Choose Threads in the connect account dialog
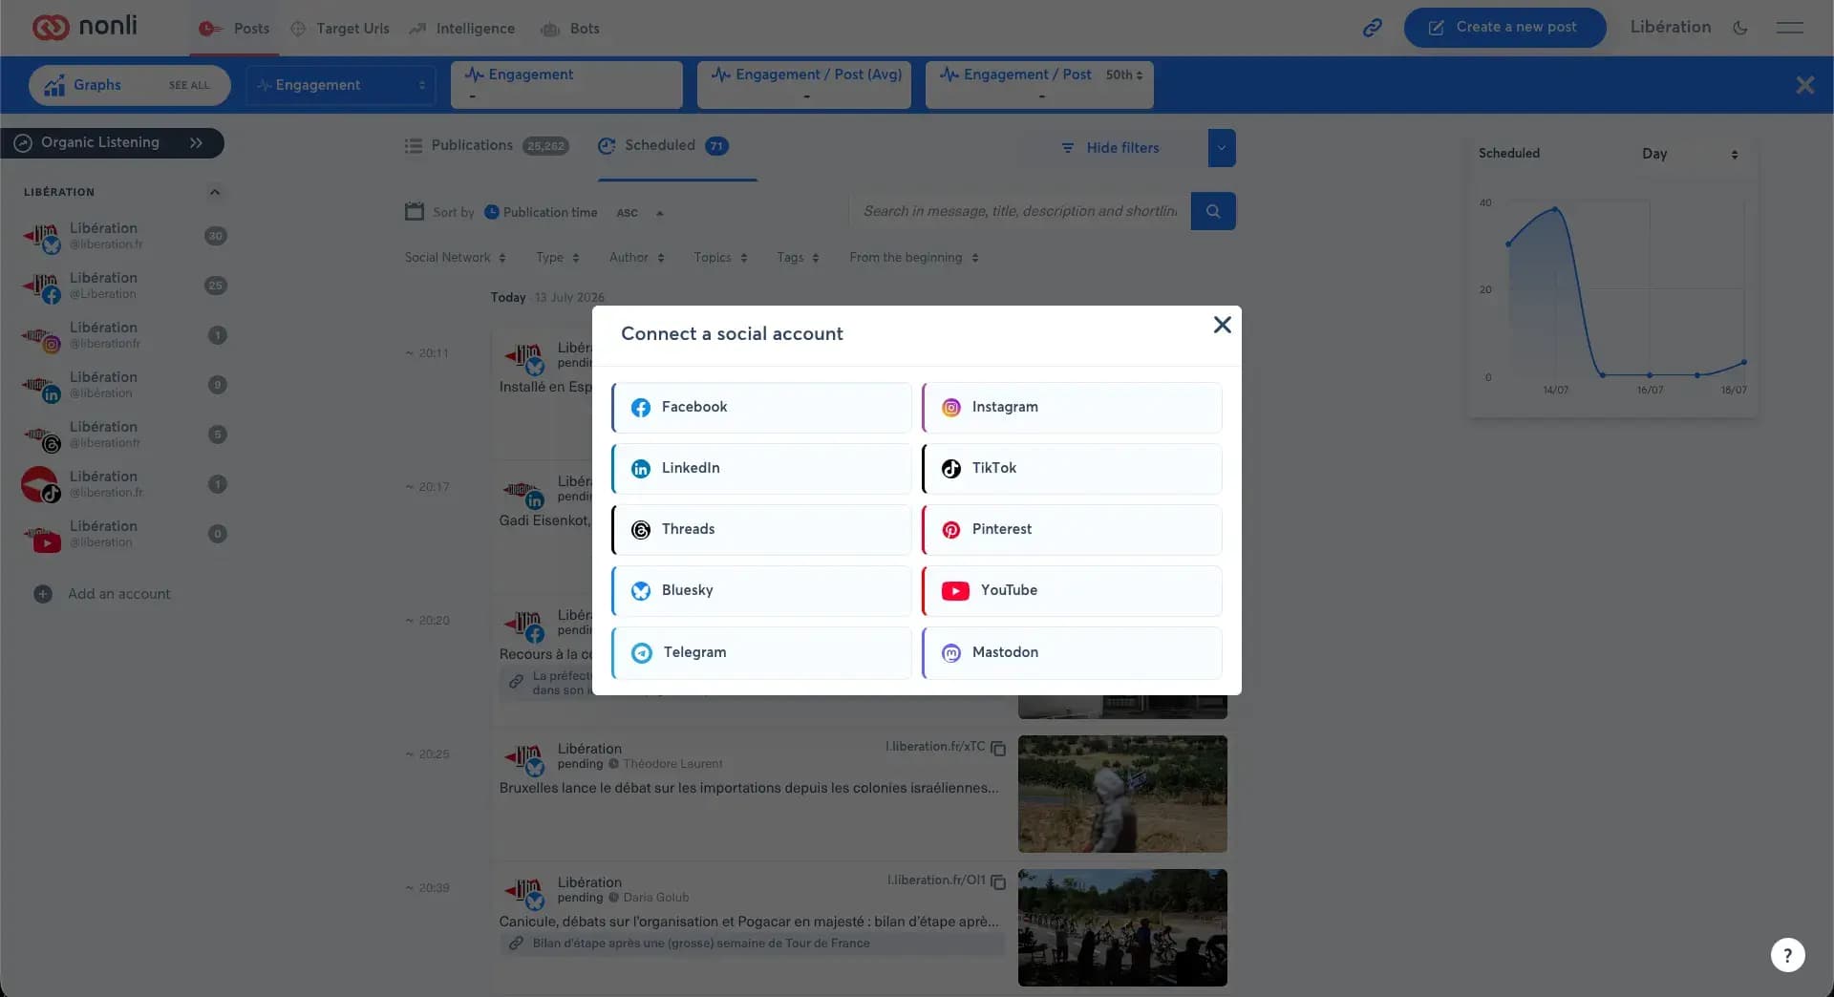The width and height of the screenshot is (1834, 997). tap(761, 530)
